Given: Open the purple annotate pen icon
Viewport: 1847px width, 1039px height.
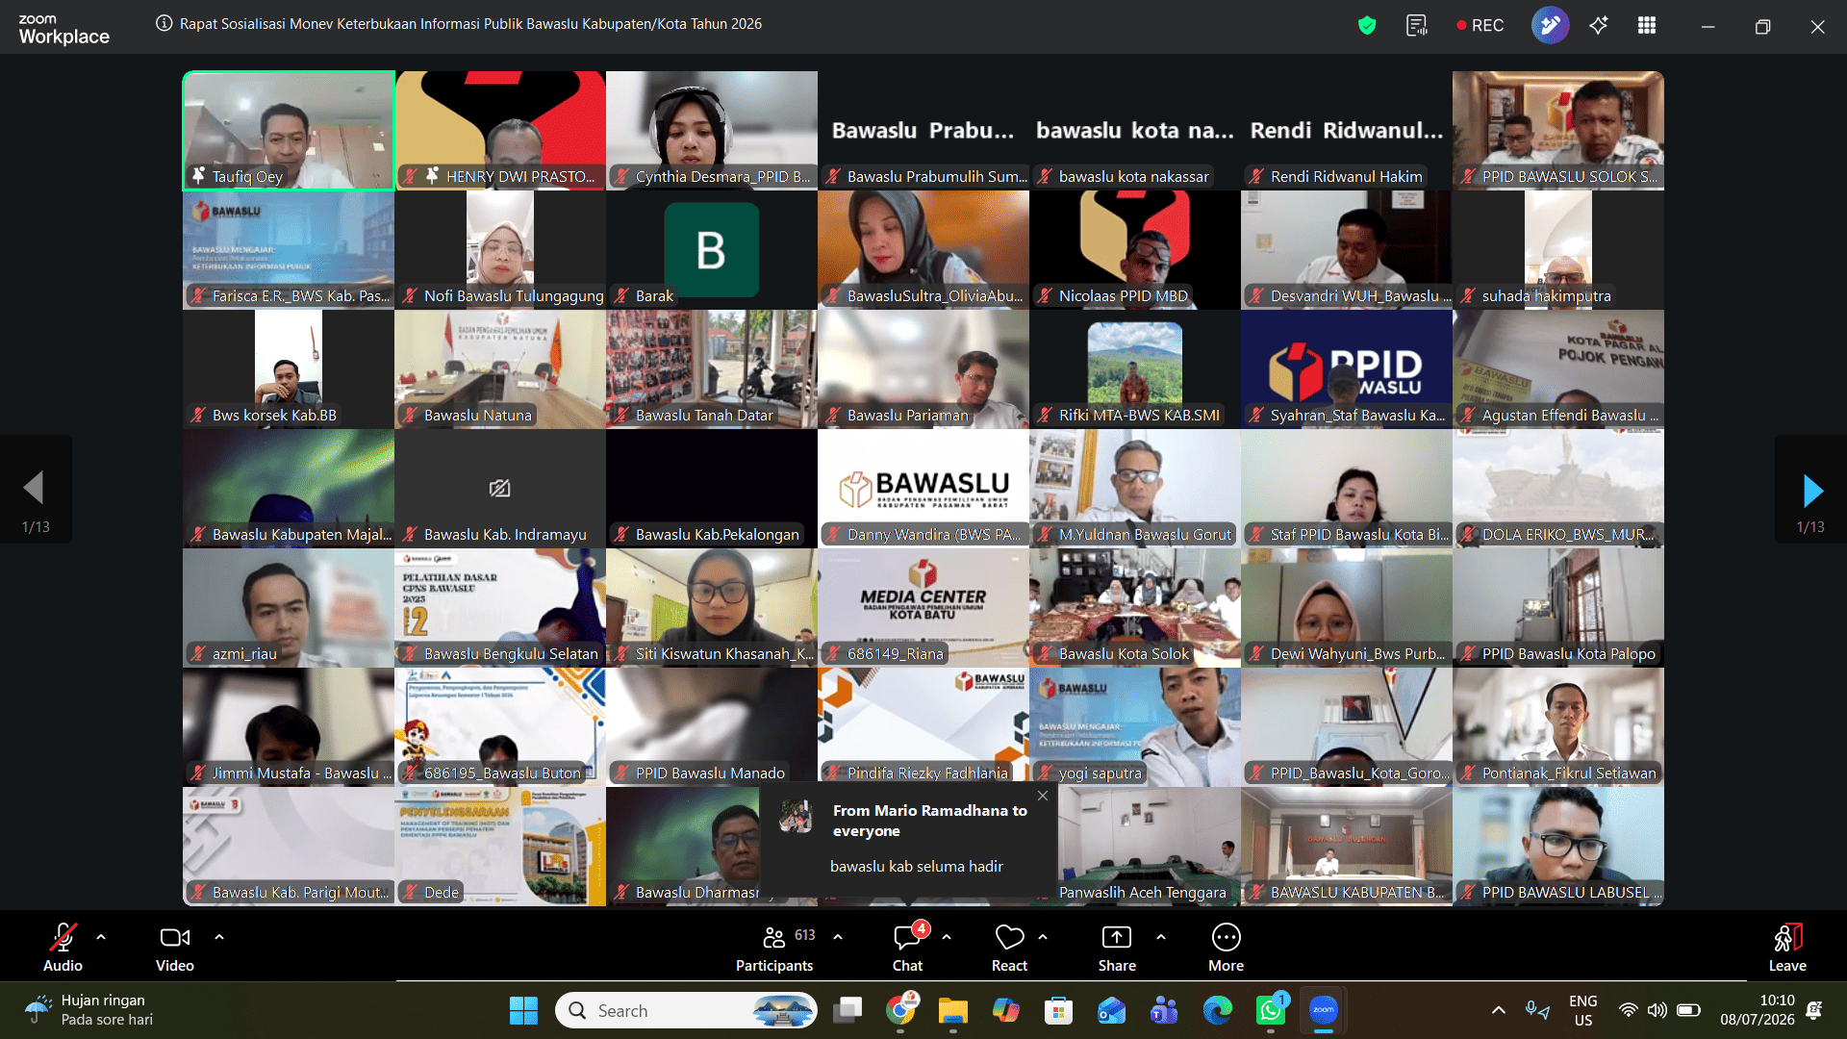Looking at the screenshot, I should point(1550,26).
